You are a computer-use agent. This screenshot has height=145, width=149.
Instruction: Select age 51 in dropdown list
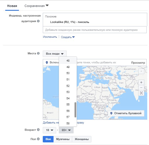(x=68, y=80)
